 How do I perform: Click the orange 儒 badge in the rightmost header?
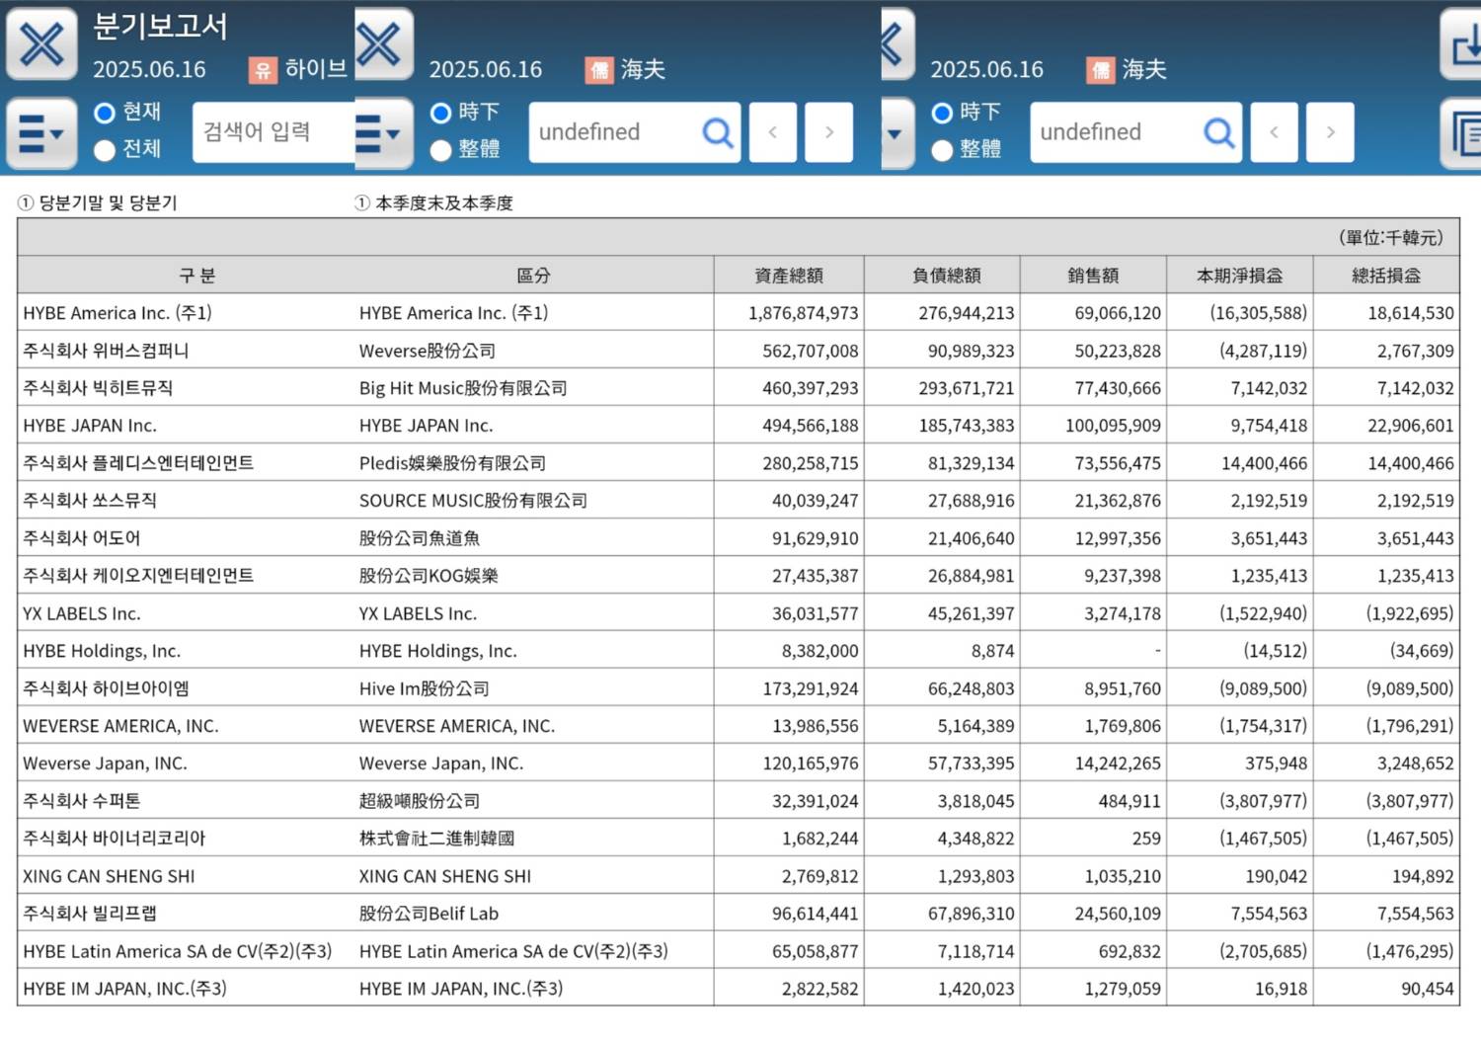pos(1101,69)
